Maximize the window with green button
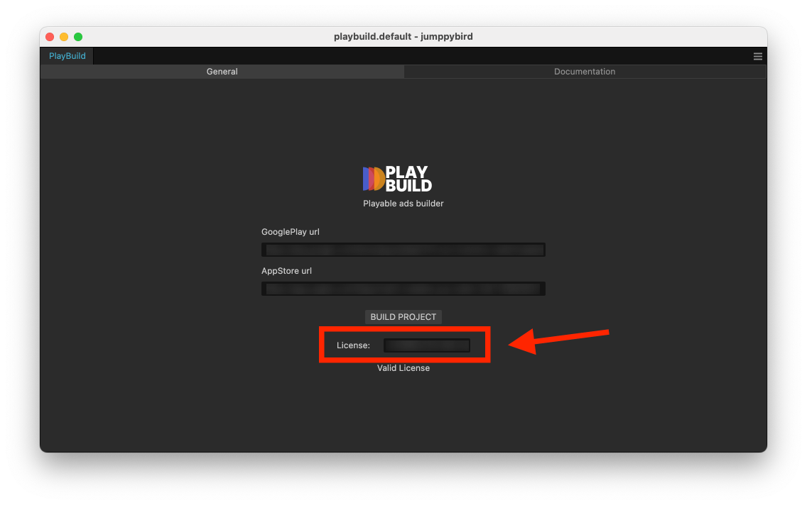 (x=78, y=37)
